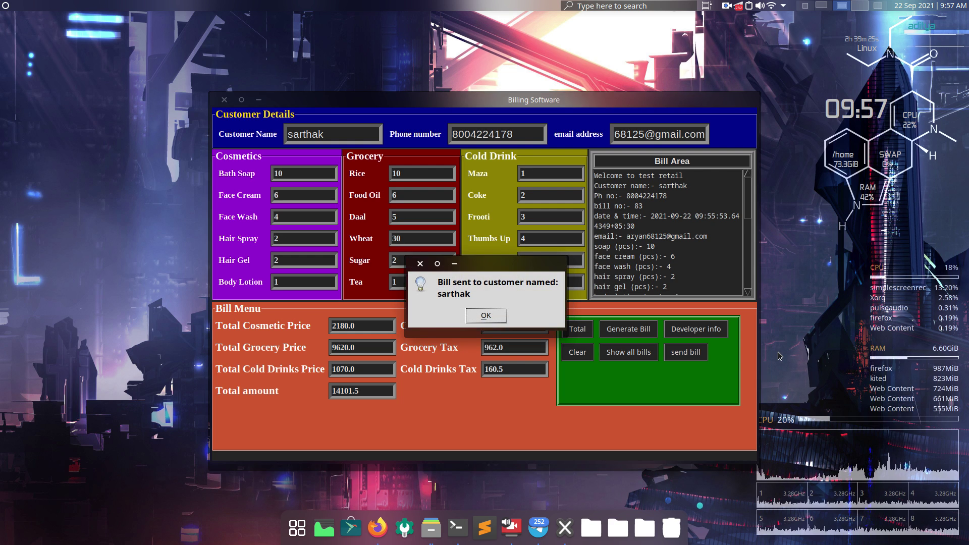The width and height of the screenshot is (969, 545).
Task: Open the clipboard tray icon
Action: [x=749, y=6]
